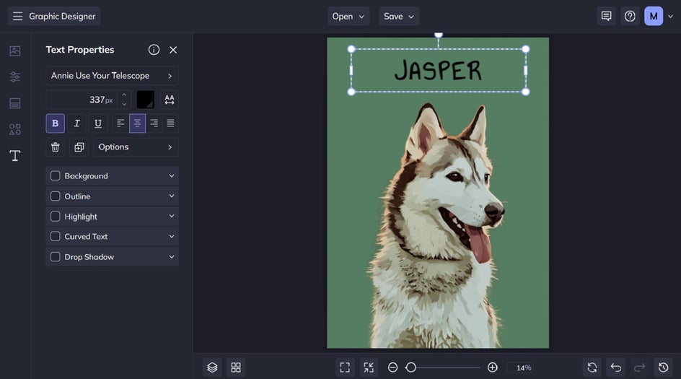Click the Undo arrow icon
This screenshot has height=379, width=681.
click(x=615, y=367)
